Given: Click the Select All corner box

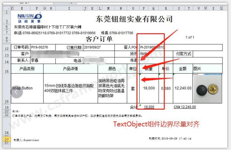Looking at the screenshot, I should (6, 8).
